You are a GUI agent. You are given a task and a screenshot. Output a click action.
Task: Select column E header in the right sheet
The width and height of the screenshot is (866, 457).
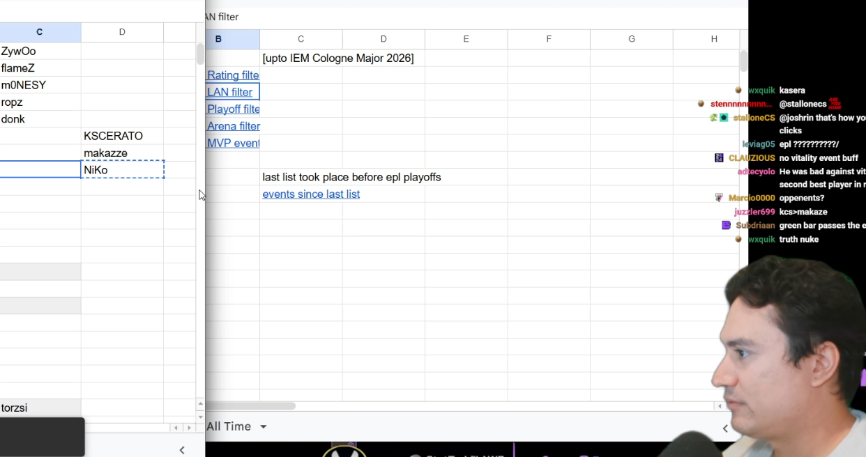tap(466, 39)
